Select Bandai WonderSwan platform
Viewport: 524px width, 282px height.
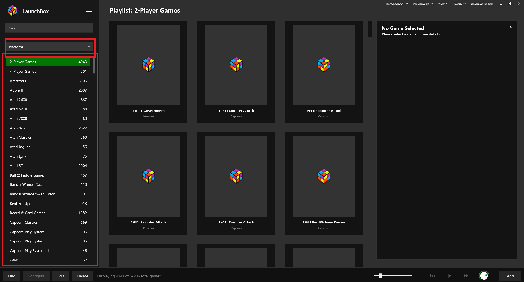tap(48, 184)
